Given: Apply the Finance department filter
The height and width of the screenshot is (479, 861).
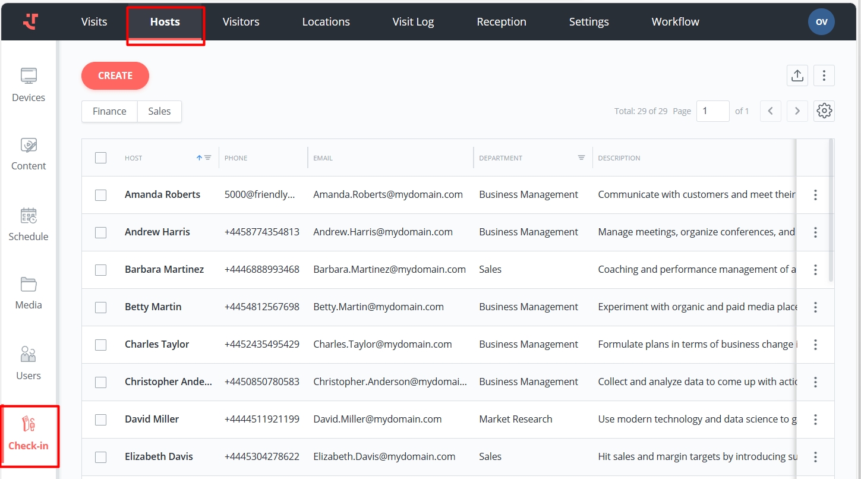Looking at the screenshot, I should [109, 111].
